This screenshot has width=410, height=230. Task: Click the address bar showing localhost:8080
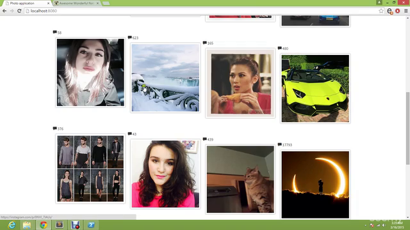[201, 11]
